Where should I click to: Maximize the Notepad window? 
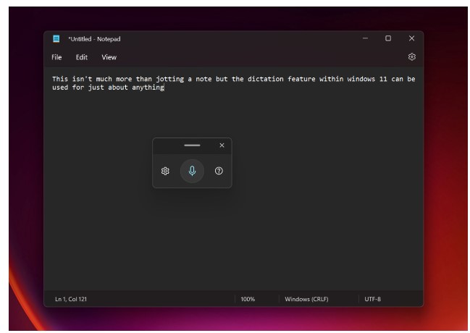click(x=388, y=38)
